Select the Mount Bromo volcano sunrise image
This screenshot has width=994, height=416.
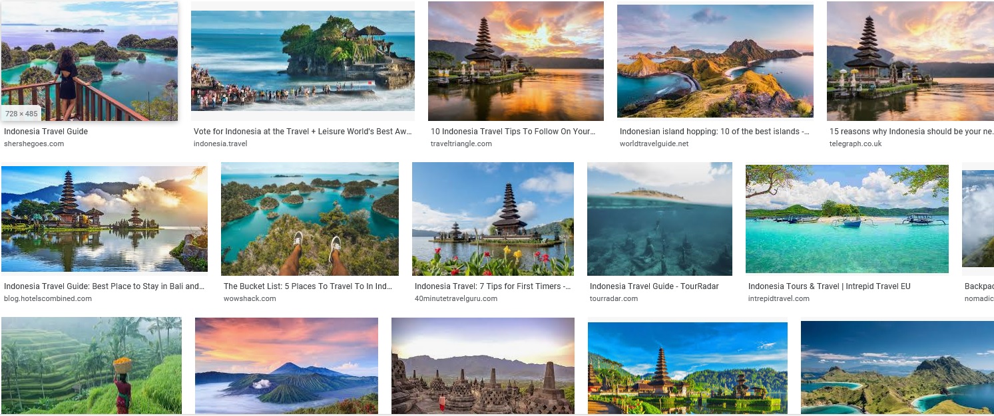(286, 365)
